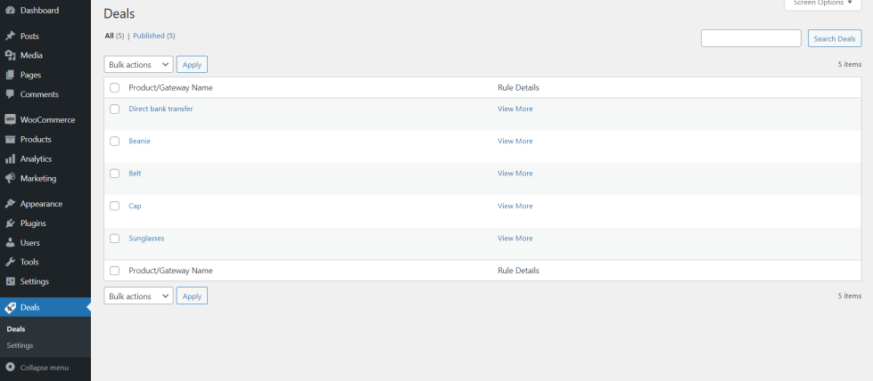Click the Search Deals button
This screenshot has height=381, width=873.
tap(835, 38)
